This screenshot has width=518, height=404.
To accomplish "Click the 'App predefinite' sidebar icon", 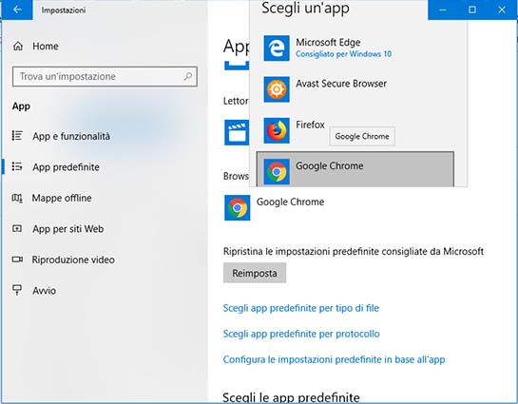I will (x=17, y=166).
